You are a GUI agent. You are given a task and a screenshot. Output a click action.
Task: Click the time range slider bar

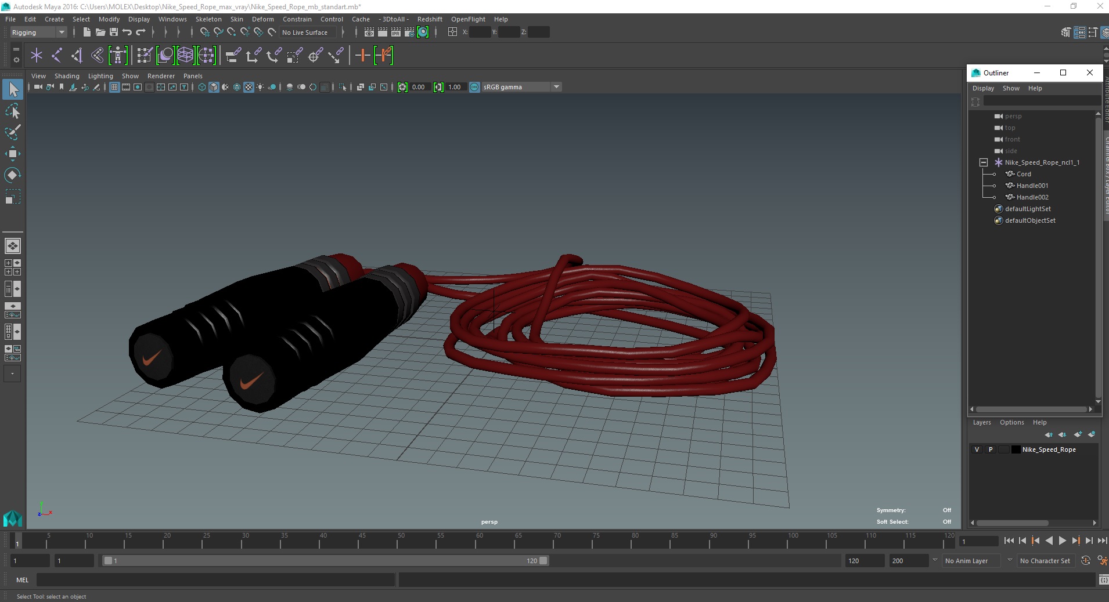pyautogui.click(x=325, y=561)
